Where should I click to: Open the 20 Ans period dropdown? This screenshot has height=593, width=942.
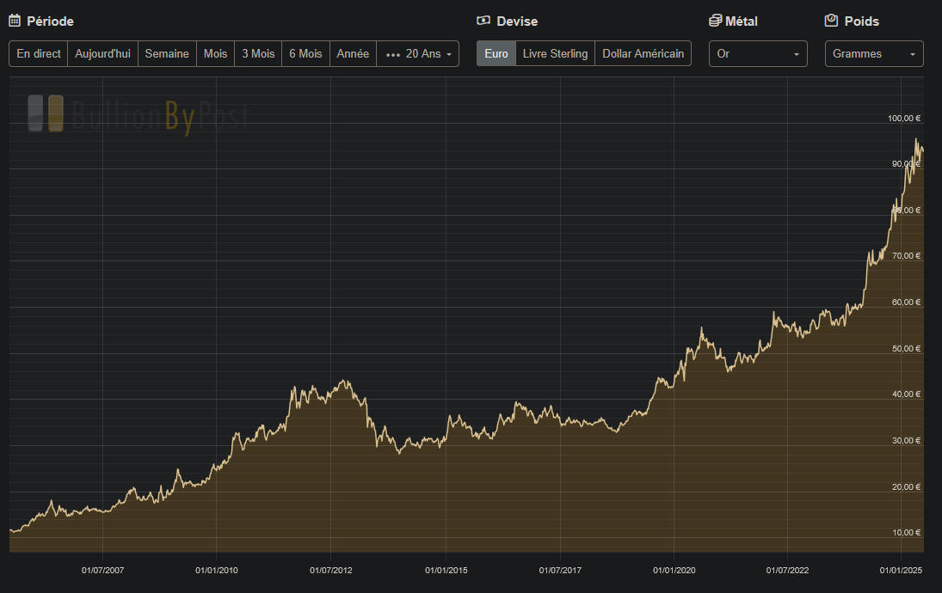(418, 53)
